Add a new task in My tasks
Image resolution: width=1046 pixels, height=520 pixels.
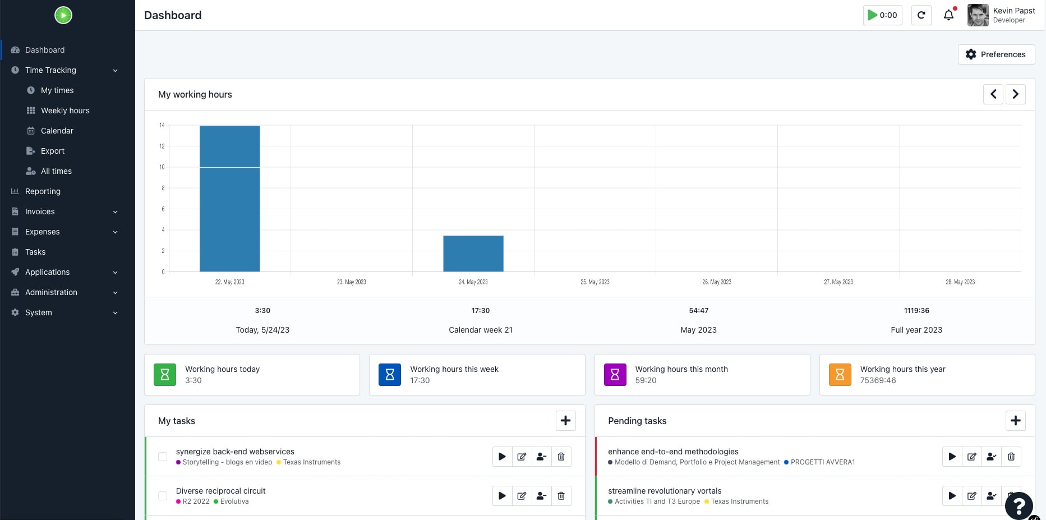(565, 421)
